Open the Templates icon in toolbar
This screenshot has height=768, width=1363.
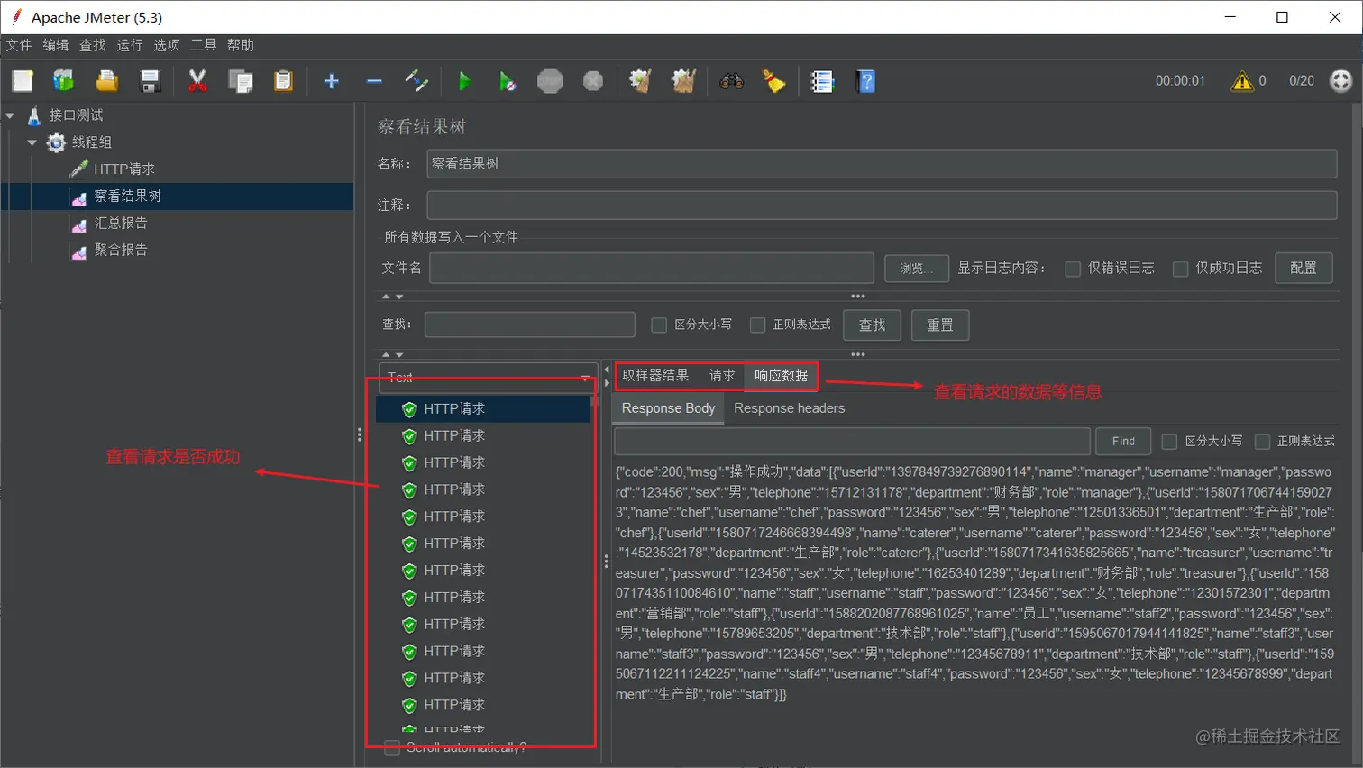click(63, 81)
